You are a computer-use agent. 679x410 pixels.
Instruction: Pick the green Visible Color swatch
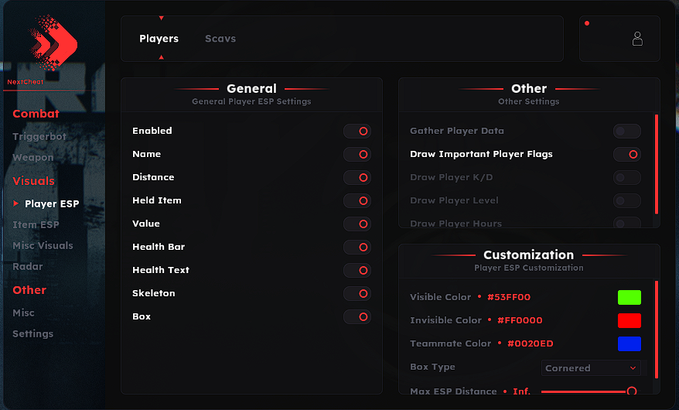[630, 298]
